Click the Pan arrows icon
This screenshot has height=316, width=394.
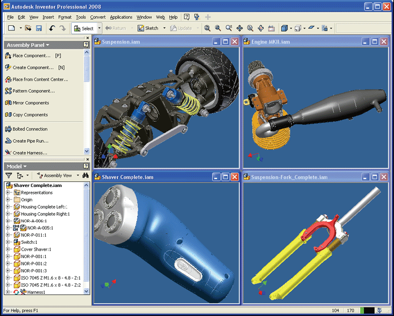(240, 28)
